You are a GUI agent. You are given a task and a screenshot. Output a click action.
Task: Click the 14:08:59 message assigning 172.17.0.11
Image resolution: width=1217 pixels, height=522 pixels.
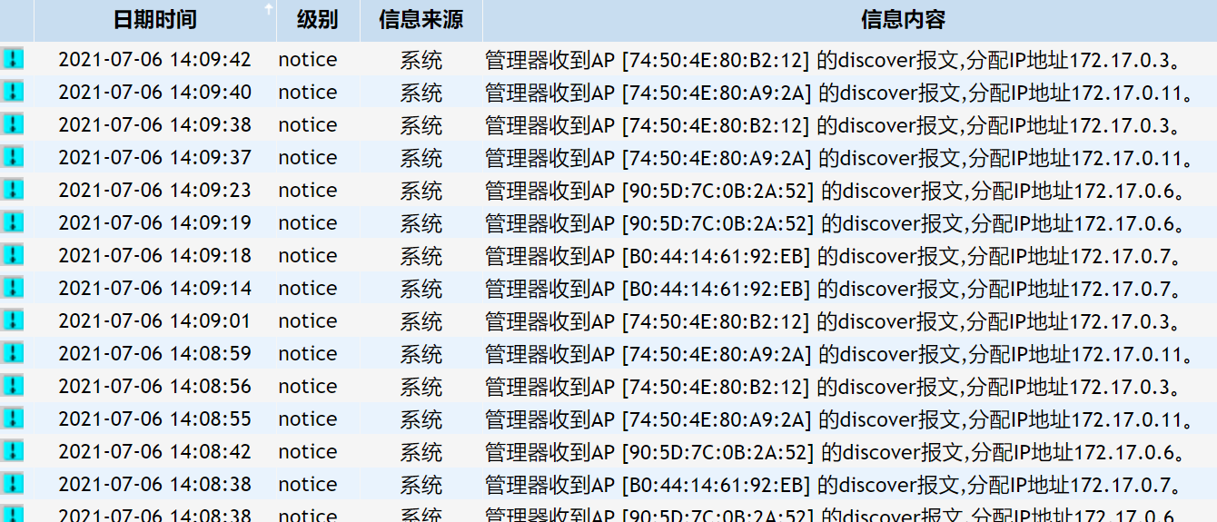pyautogui.click(x=838, y=355)
